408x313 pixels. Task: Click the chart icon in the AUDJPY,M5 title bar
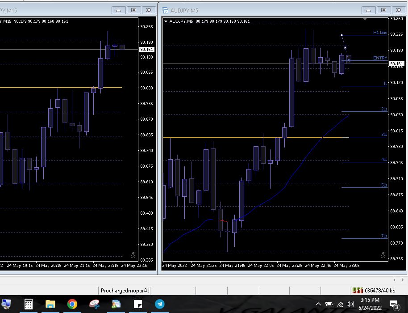click(x=165, y=10)
